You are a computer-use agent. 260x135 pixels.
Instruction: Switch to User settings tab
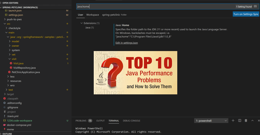tap(80, 15)
